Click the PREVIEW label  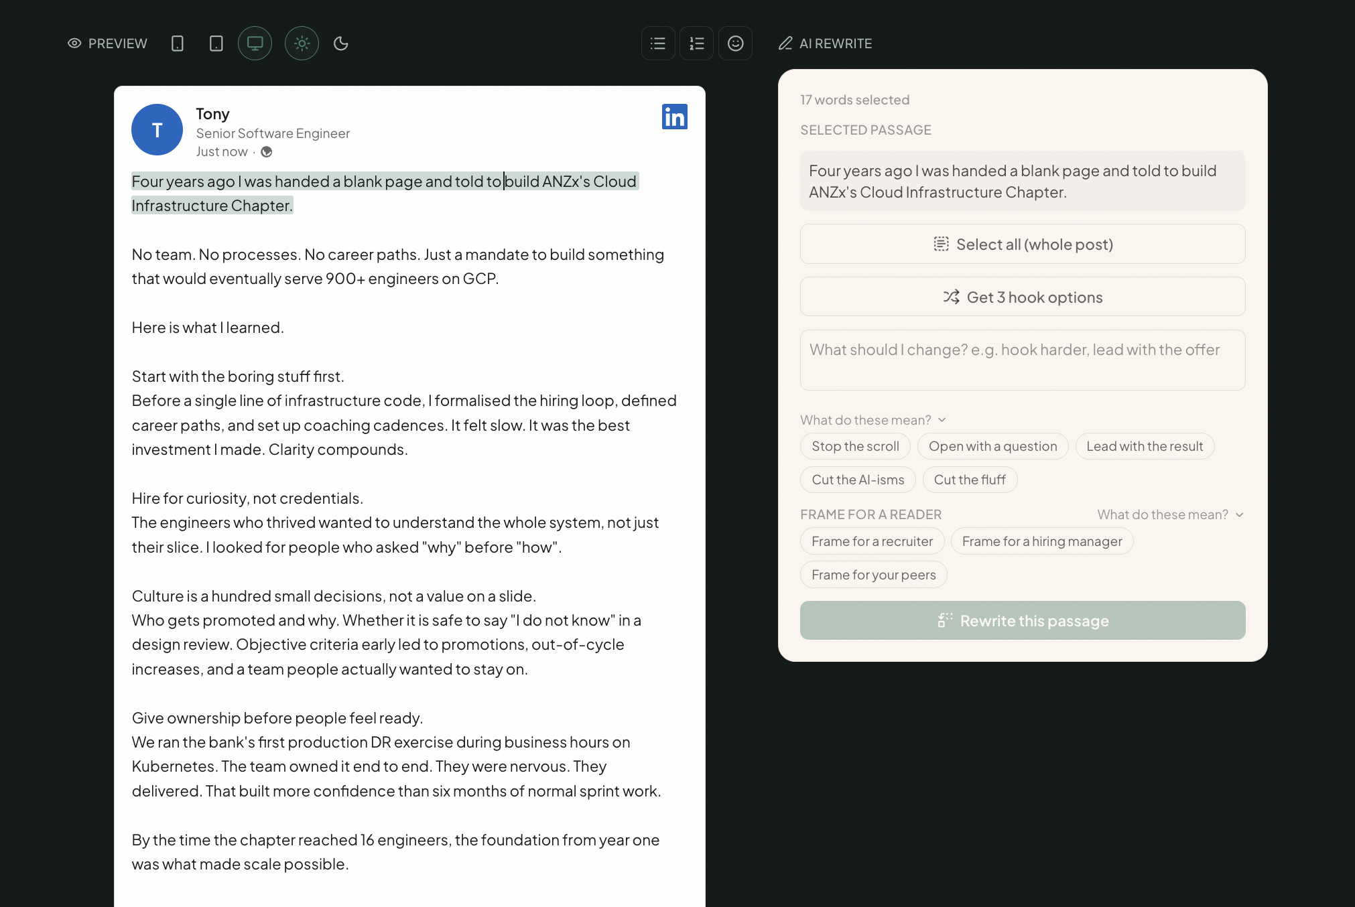pyautogui.click(x=118, y=44)
